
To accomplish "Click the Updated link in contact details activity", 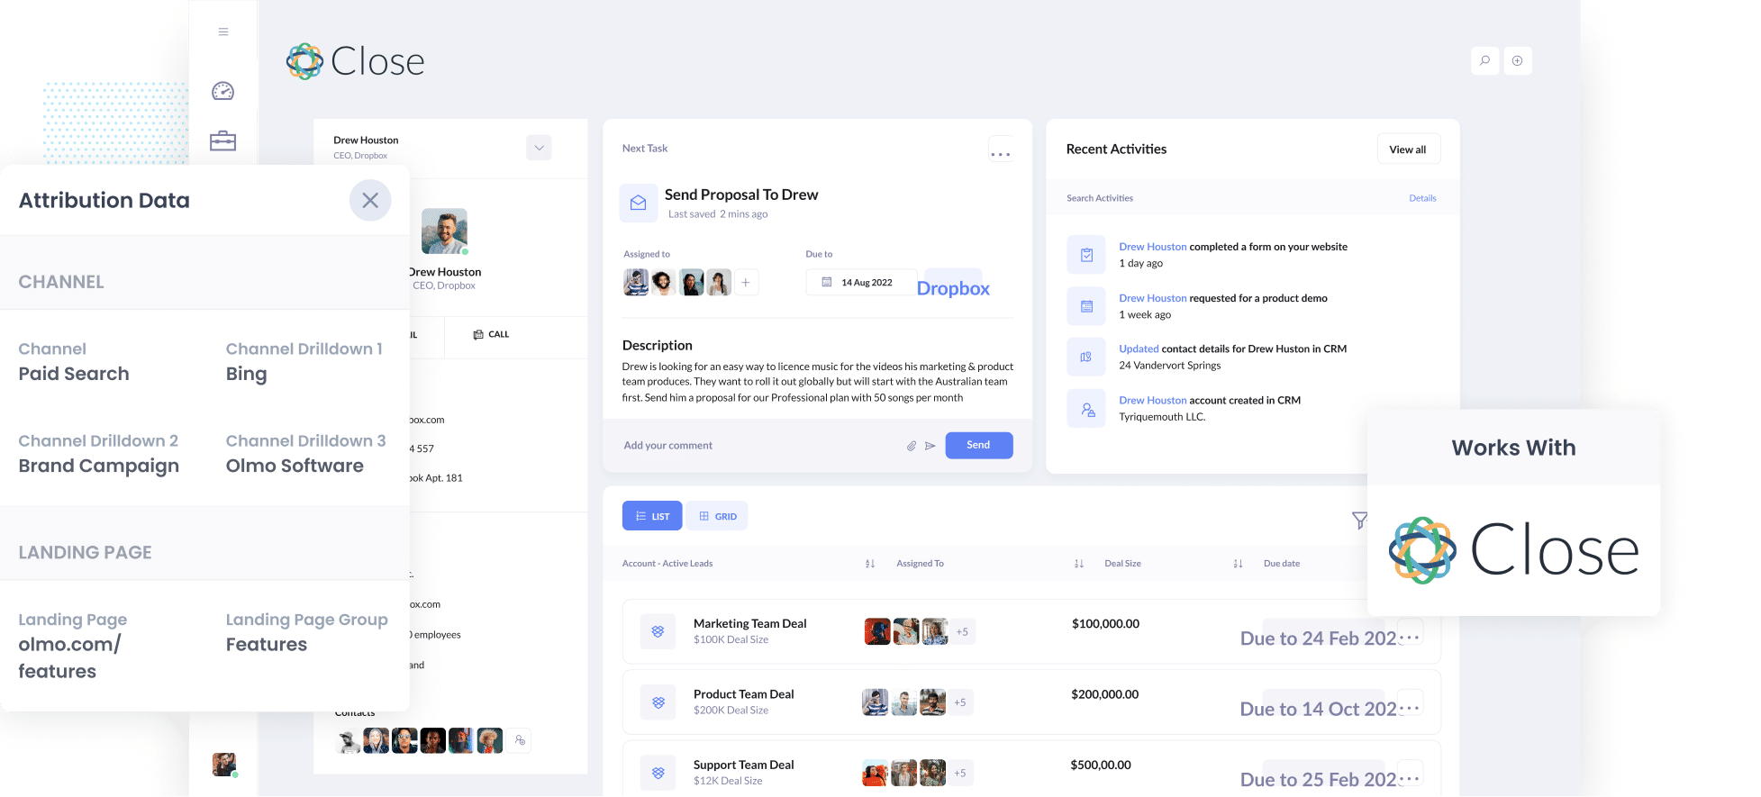I will pyautogui.click(x=1139, y=349).
